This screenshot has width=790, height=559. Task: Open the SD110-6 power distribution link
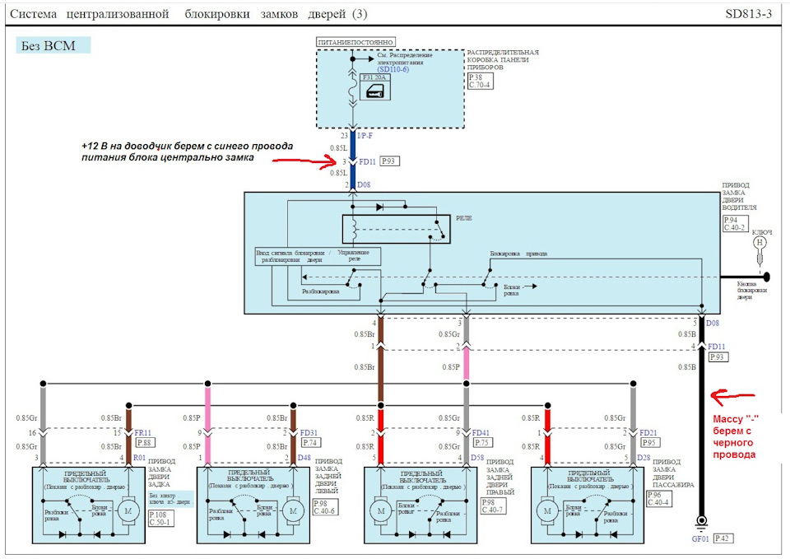pyautogui.click(x=393, y=69)
